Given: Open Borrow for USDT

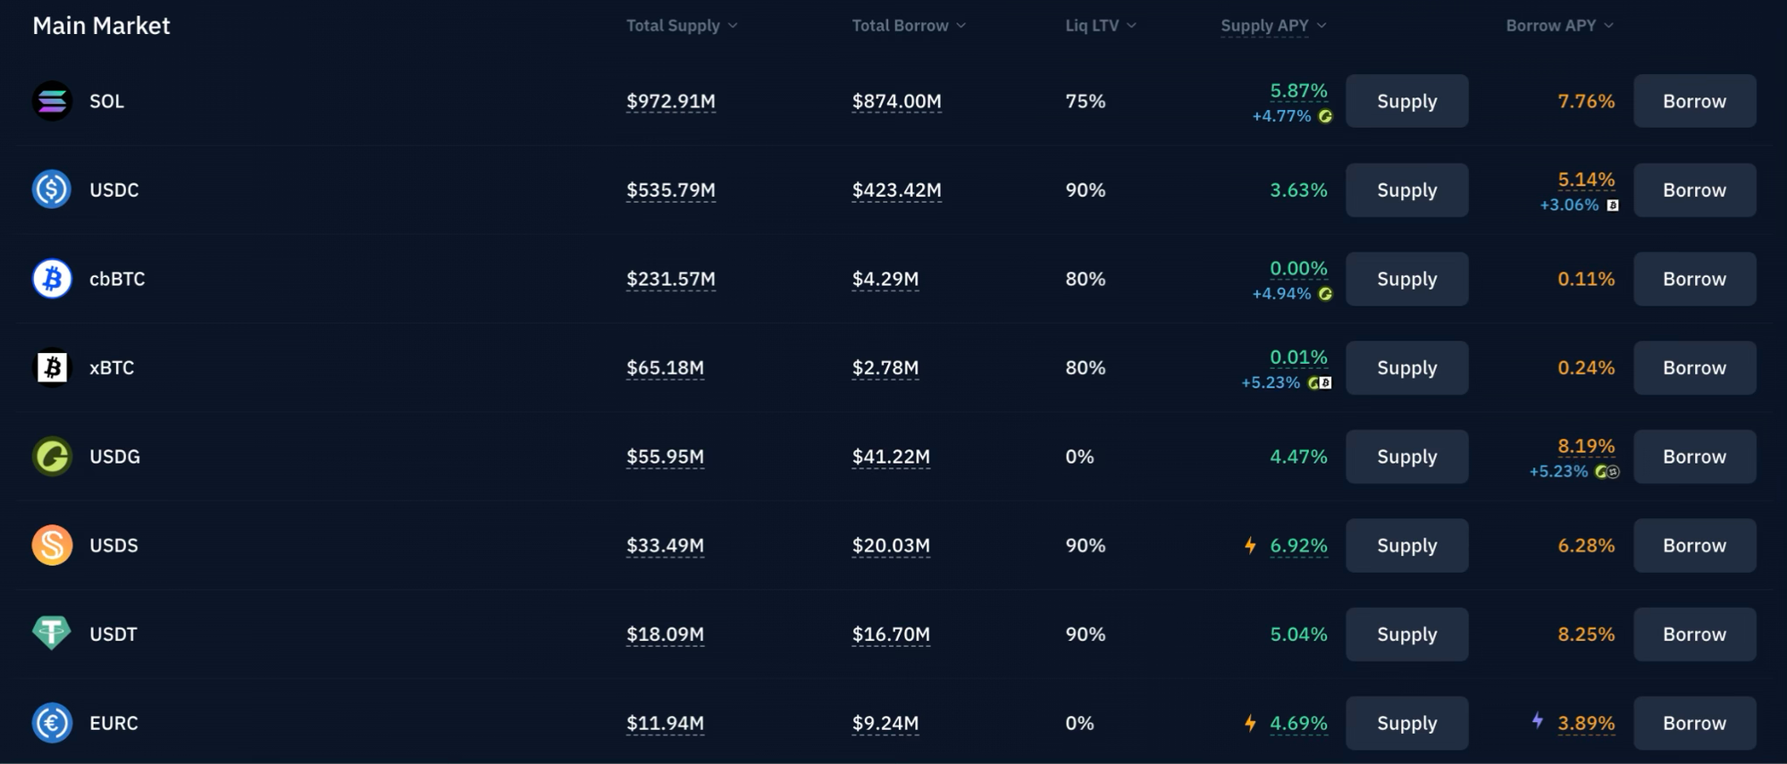Looking at the screenshot, I should pyautogui.click(x=1694, y=634).
